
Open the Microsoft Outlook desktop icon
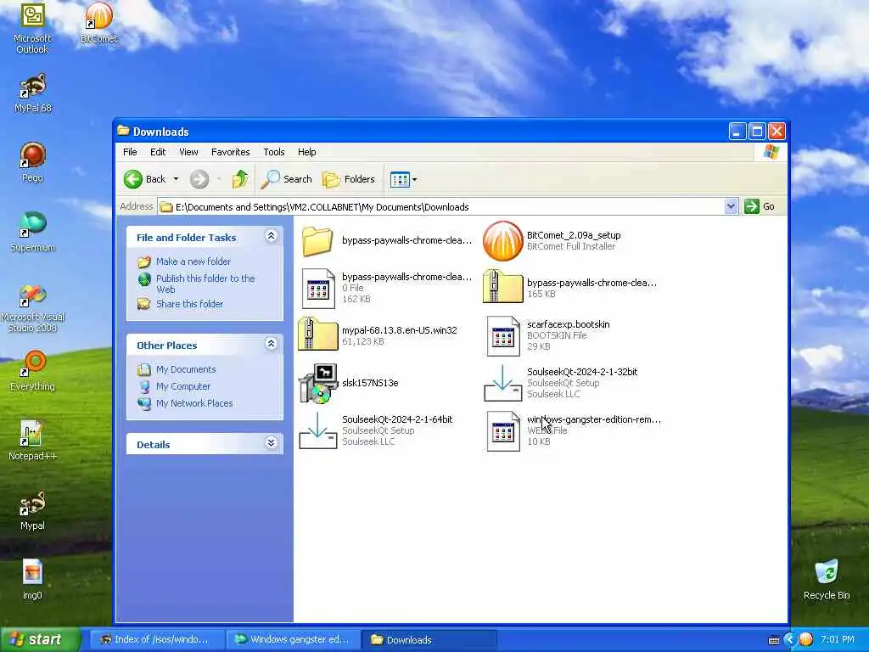(x=32, y=28)
